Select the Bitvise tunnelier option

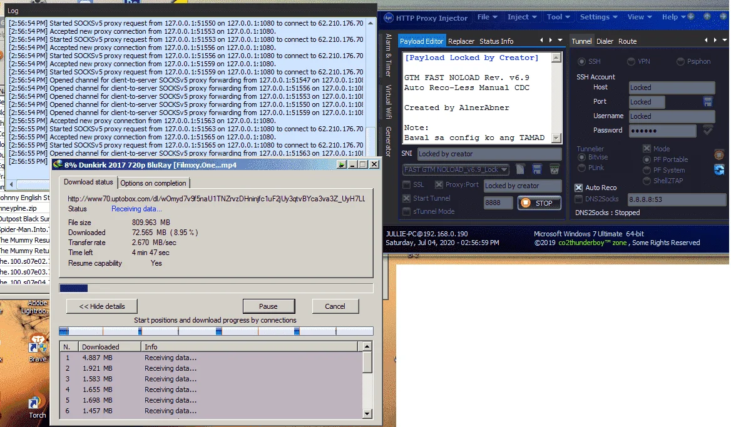pyautogui.click(x=581, y=158)
